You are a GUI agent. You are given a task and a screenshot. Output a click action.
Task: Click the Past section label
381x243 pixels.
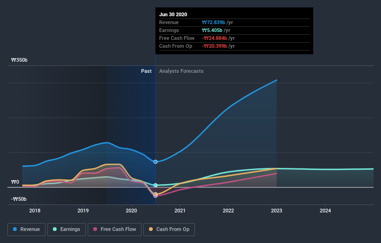pos(146,71)
